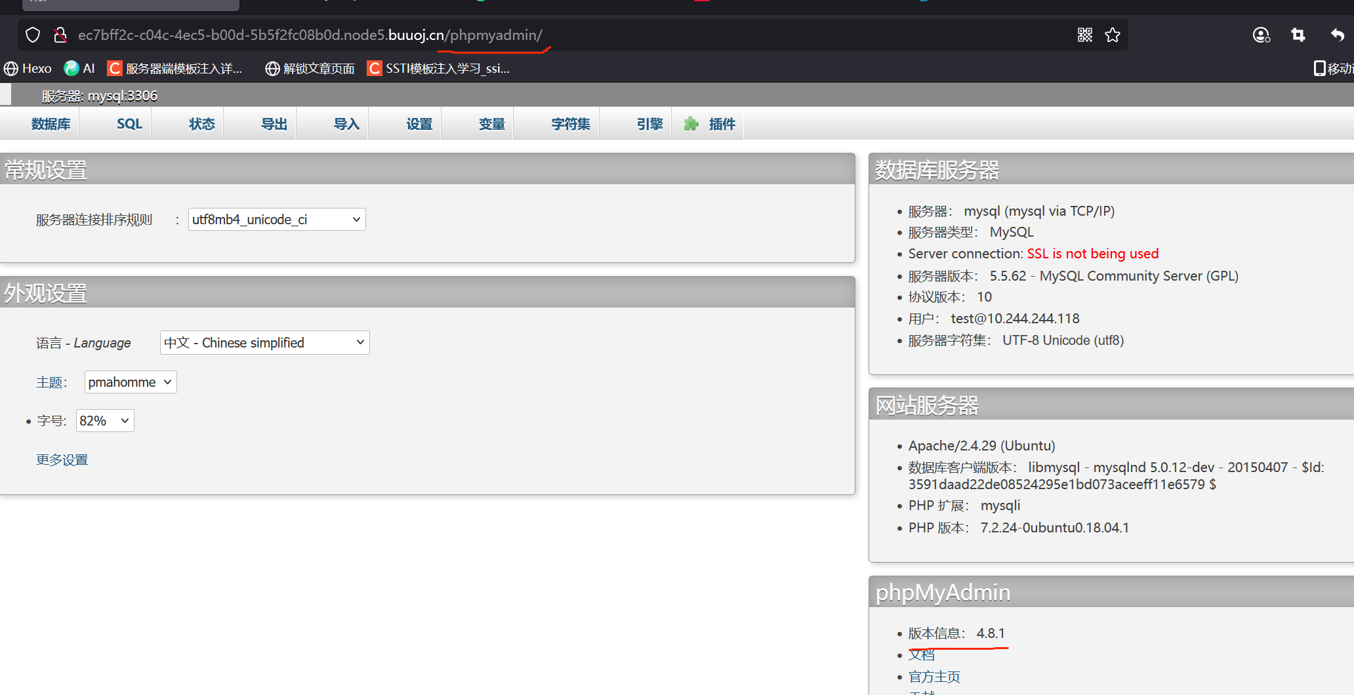Screen dimensions: 1354x695
Task: Go to the 导出 export tab
Action: tap(274, 124)
